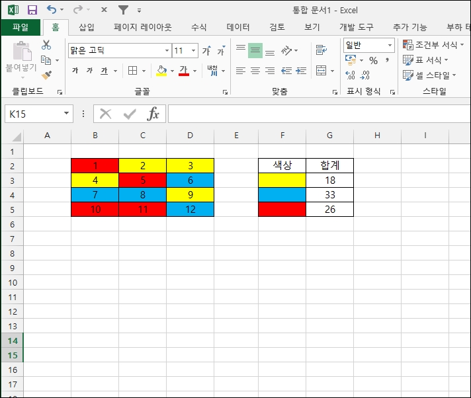Switch to the 개발 도구 tab
This screenshot has width=471, height=398.
[x=357, y=27]
